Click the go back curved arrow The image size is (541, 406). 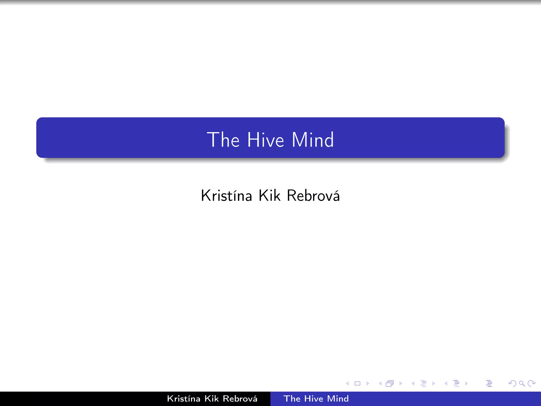(x=512, y=384)
